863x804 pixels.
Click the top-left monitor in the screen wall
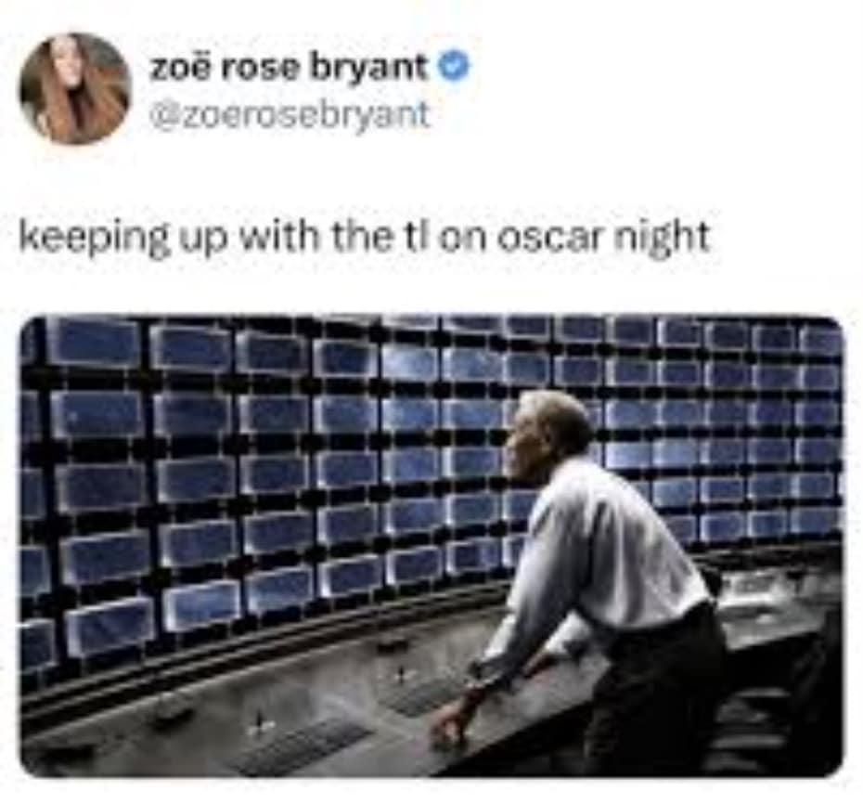click(x=93, y=344)
